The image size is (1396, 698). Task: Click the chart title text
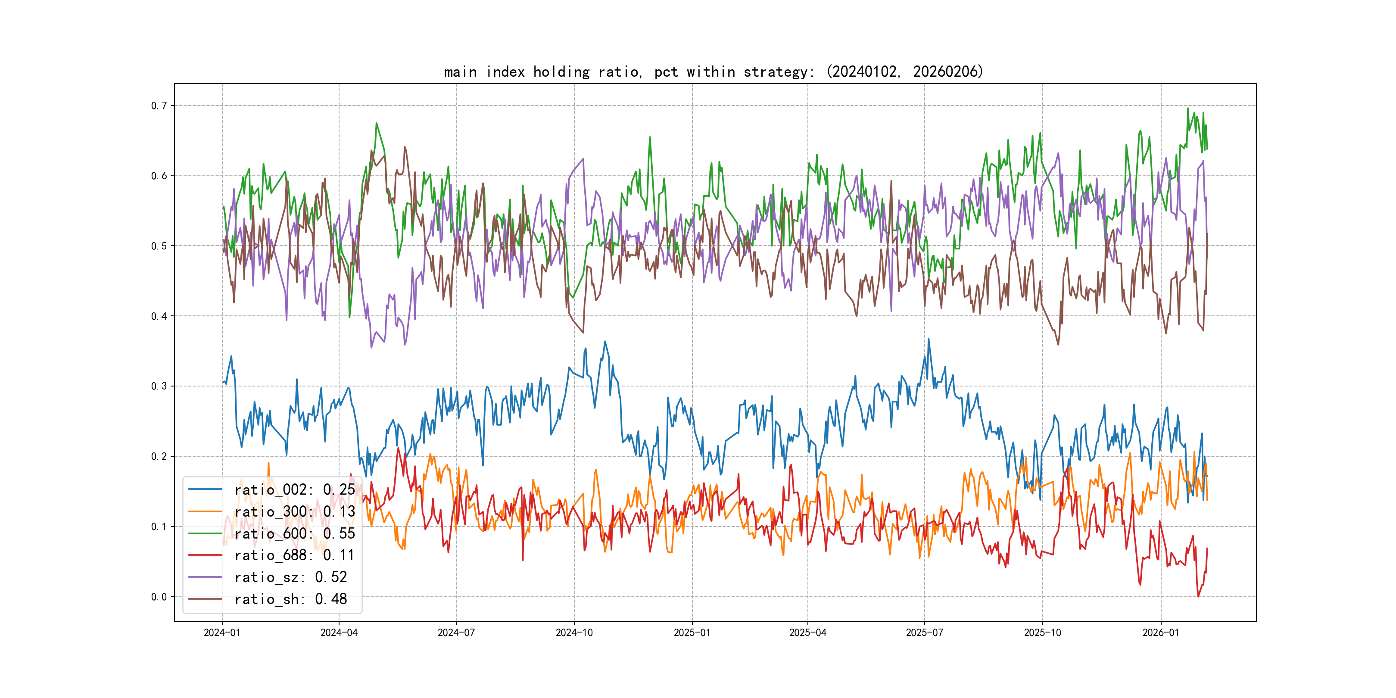point(713,72)
